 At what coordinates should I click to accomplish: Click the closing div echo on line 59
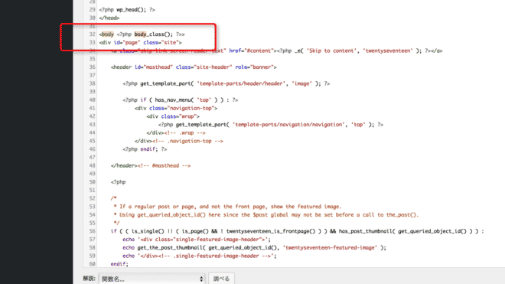pyautogui.click(x=200, y=256)
